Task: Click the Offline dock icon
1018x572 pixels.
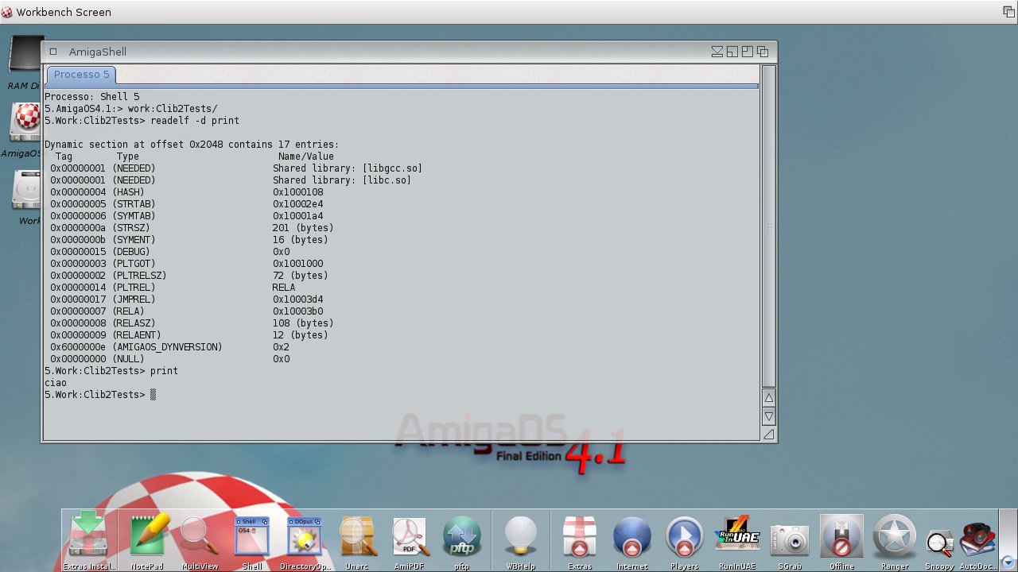Action: click(x=842, y=540)
